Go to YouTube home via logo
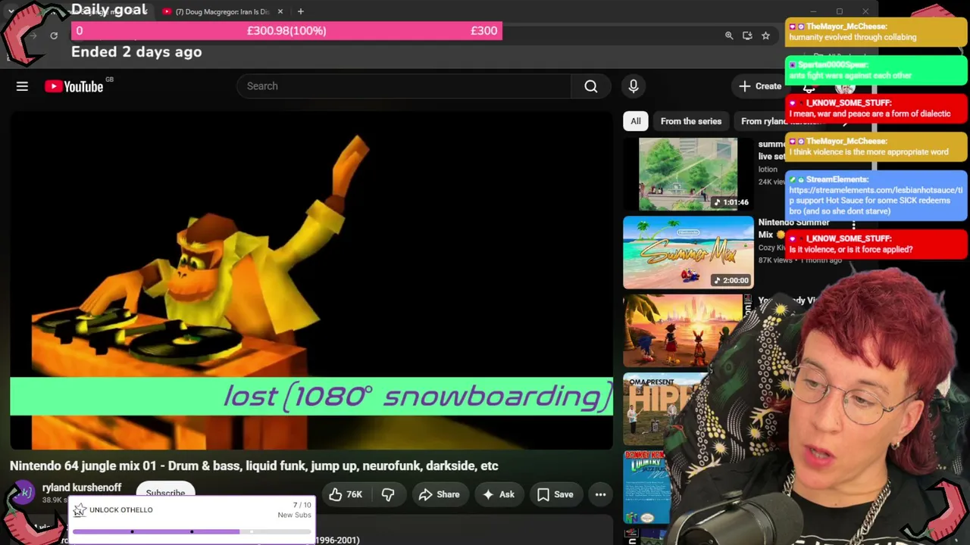Screen dimensions: 970x545 pos(74,86)
